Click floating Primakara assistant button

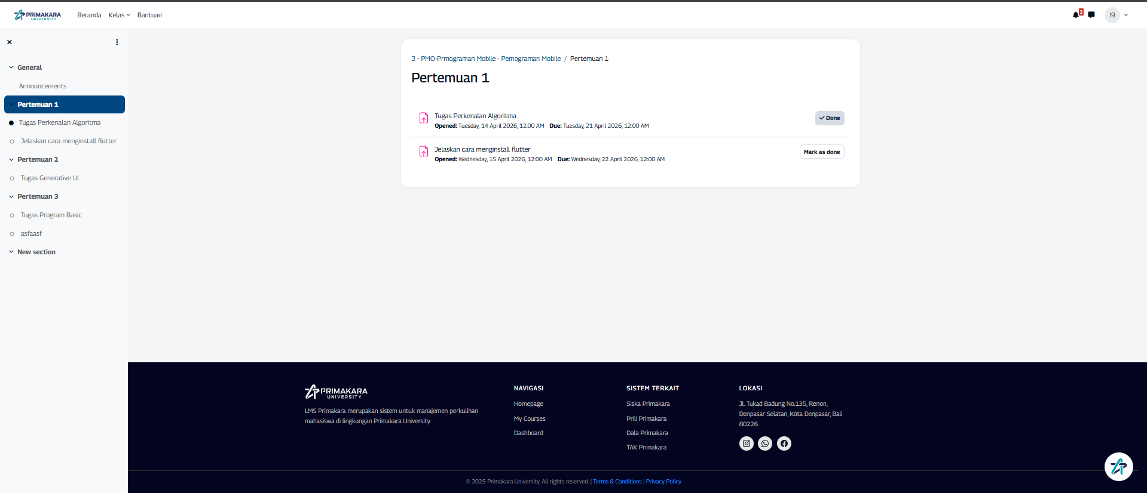coord(1119,467)
